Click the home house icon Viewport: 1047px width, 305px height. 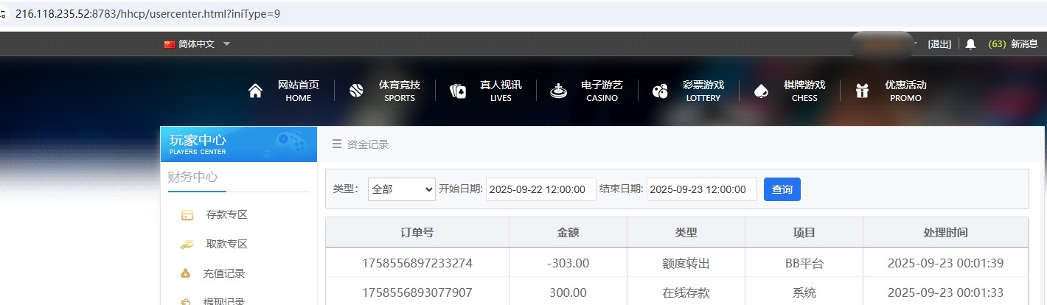[x=255, y=91]
